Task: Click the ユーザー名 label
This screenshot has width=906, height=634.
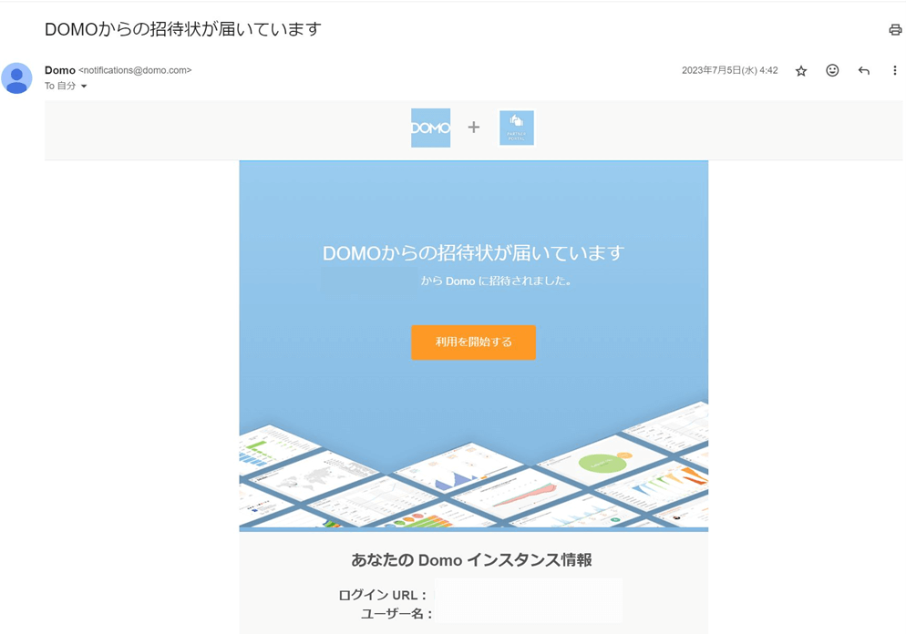Action: click(396, 614)
